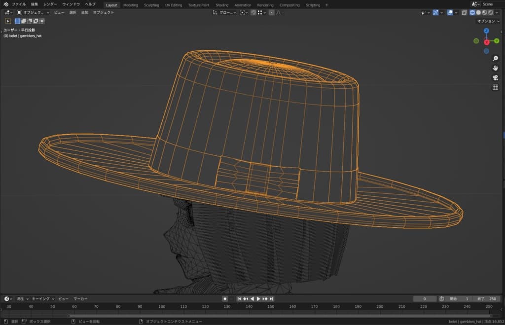The height and width of the screenshot is (325, 505).
Task: Select the tweak tool icon in toolbar
Action: coord(8,21)
